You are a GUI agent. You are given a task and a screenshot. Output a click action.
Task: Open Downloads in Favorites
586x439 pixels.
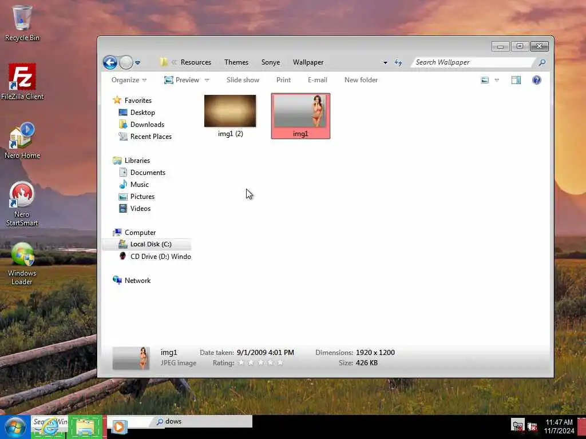coord(147,124)
